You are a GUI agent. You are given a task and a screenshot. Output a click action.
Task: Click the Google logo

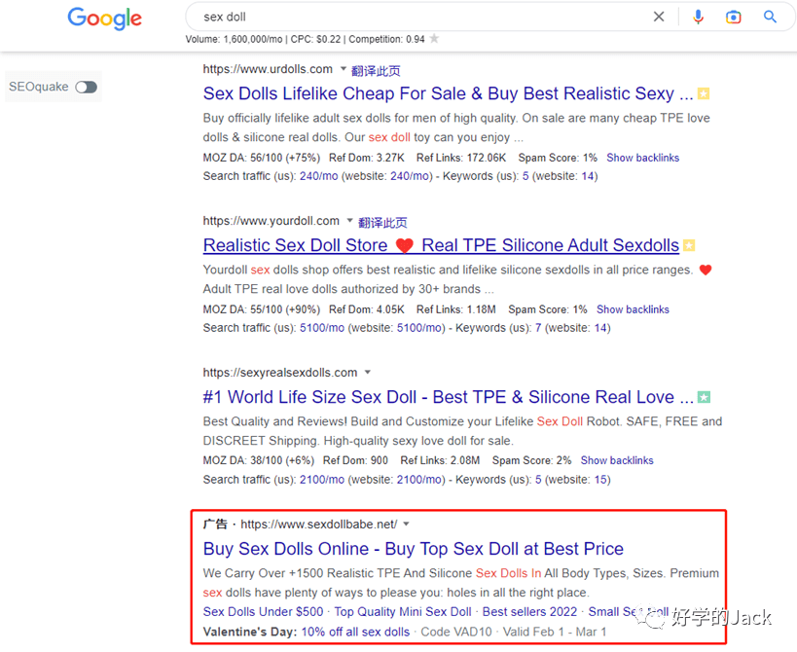105,18
